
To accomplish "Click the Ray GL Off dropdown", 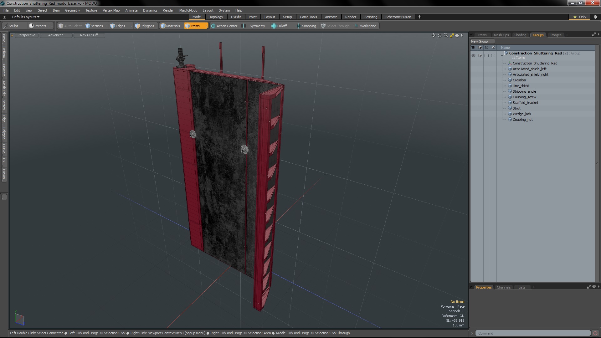I will click(x=89, y=35).
